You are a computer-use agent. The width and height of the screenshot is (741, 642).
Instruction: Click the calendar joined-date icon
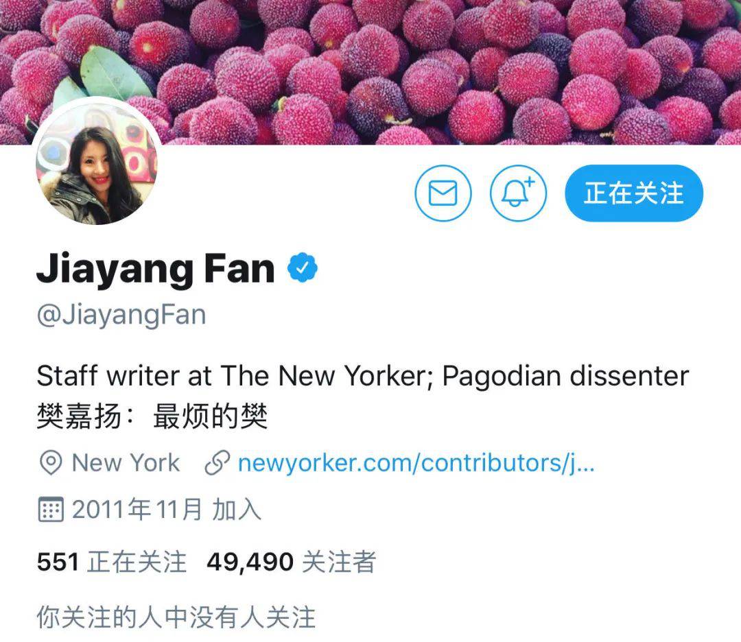click(51, 509)
